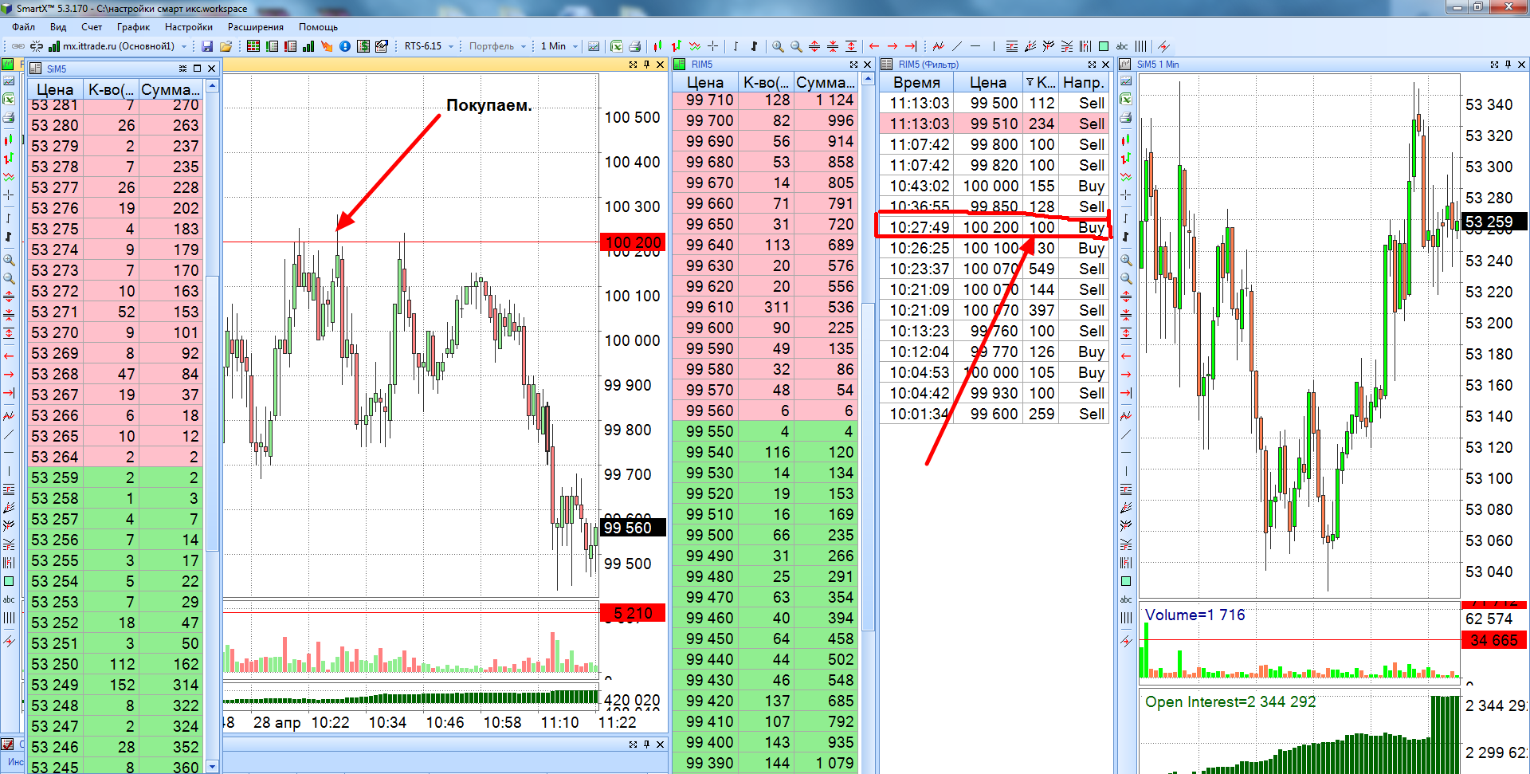Image resolution: width=1530 pixels, height=774 pixels.
Task: Select the abc text label tool in the top toolbar
Action: (1122, 46)
